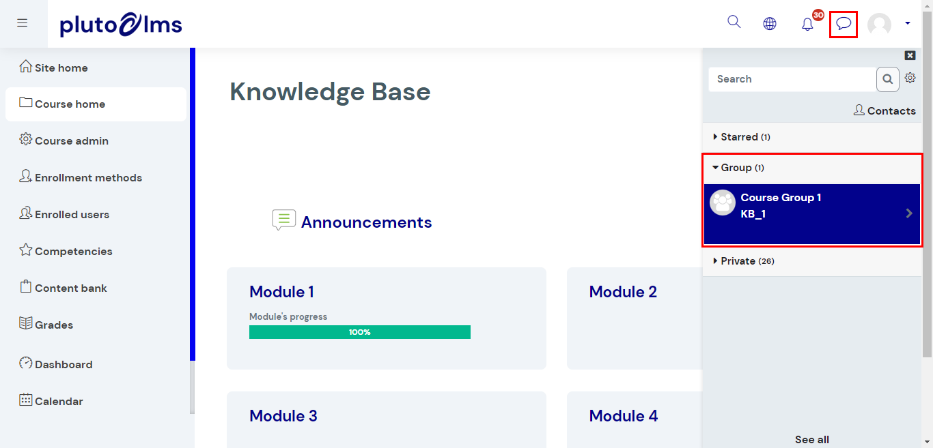Collapse the Group conversations section
Viewport: 933px width, 448px height.
point(737,168)
